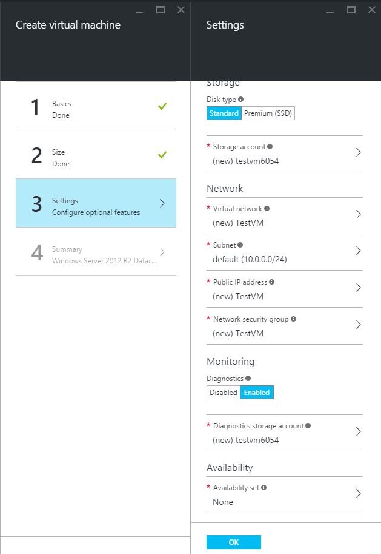Image resolution: width=381 pixels, height=554 pixels.
Task: Close the Create virtual machine blade
Action: pos(181,10)
